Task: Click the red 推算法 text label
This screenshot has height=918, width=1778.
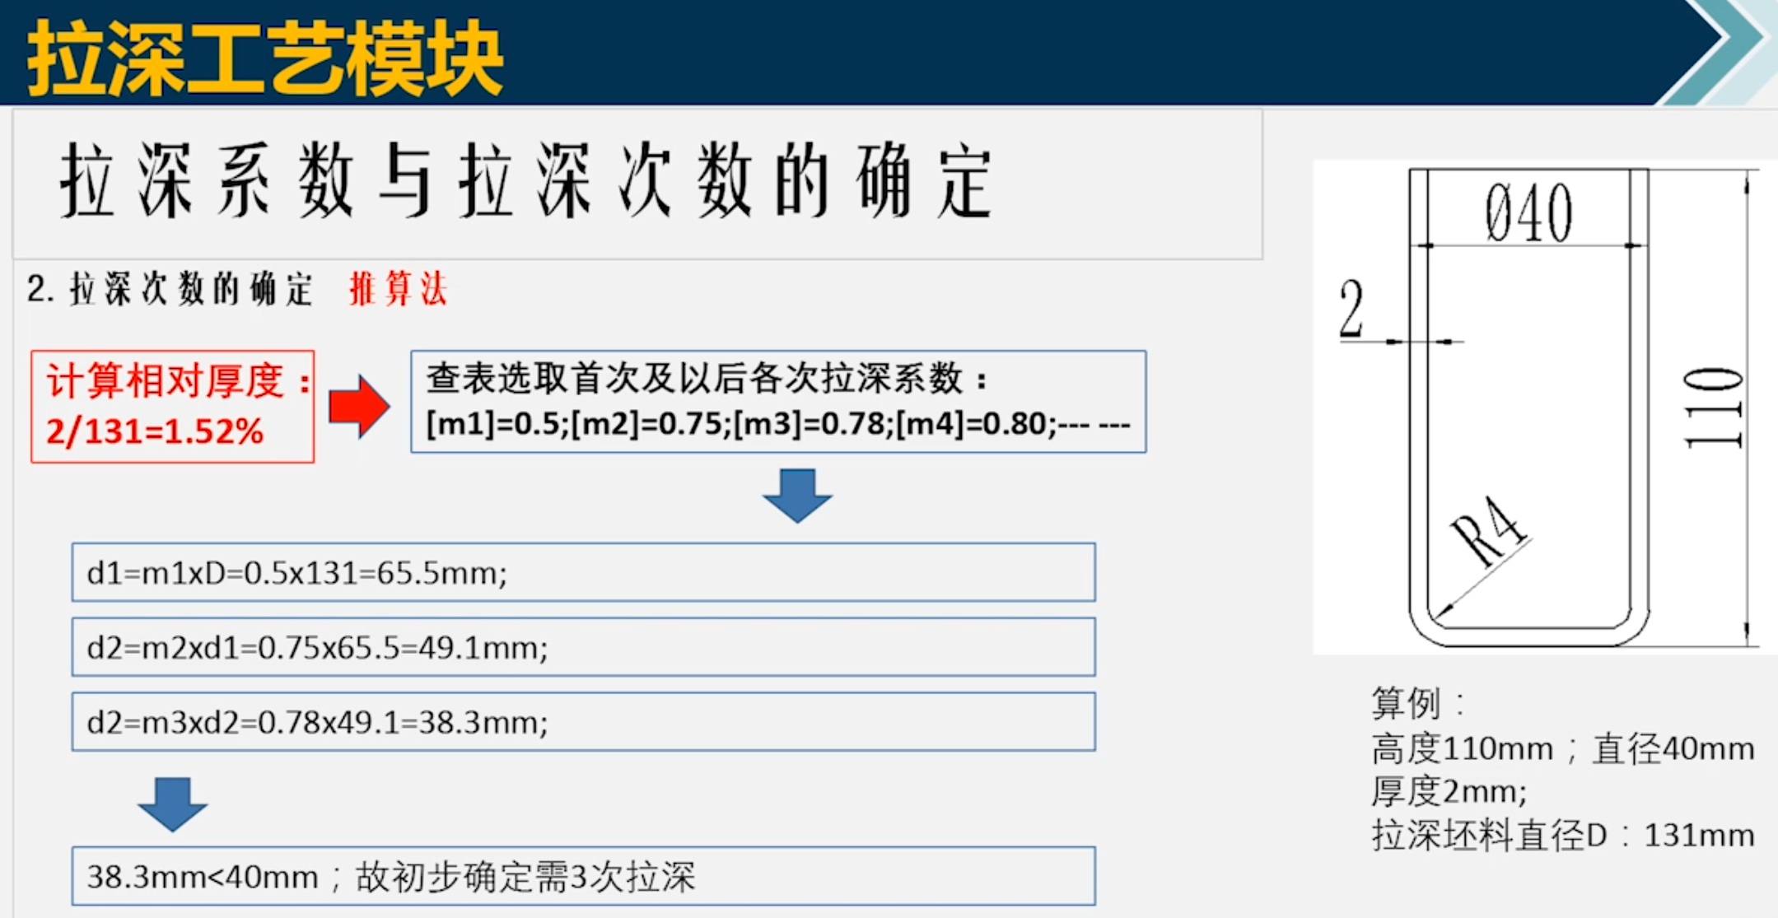Action: [398, 289]
